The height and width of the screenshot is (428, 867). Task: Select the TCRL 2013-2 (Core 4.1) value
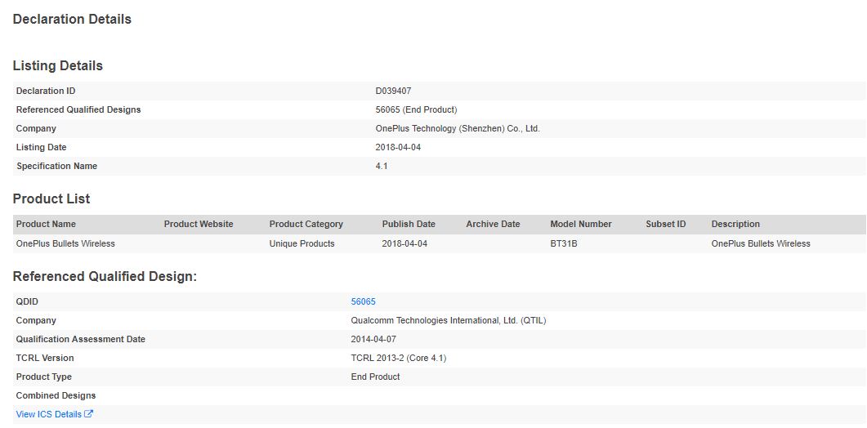(399, 358)
